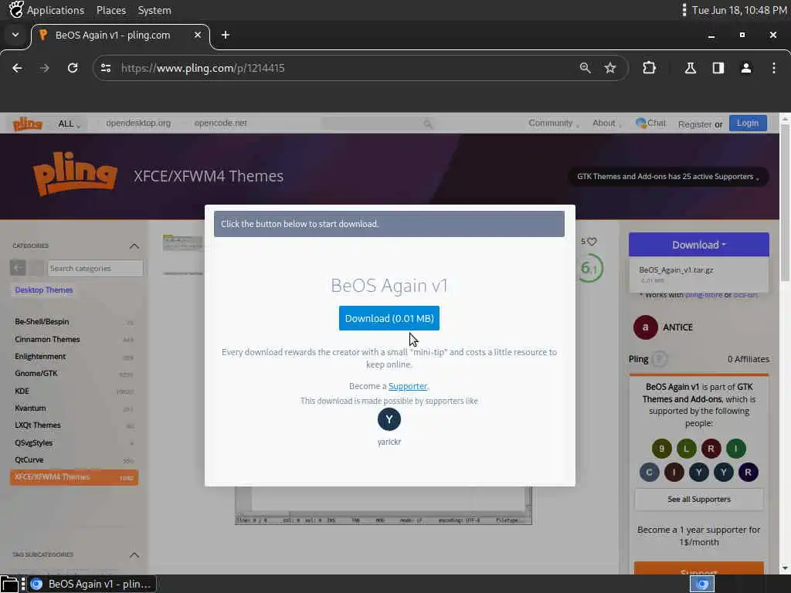
Task: Expand the Community menu
Action: (x=553, y=123)
